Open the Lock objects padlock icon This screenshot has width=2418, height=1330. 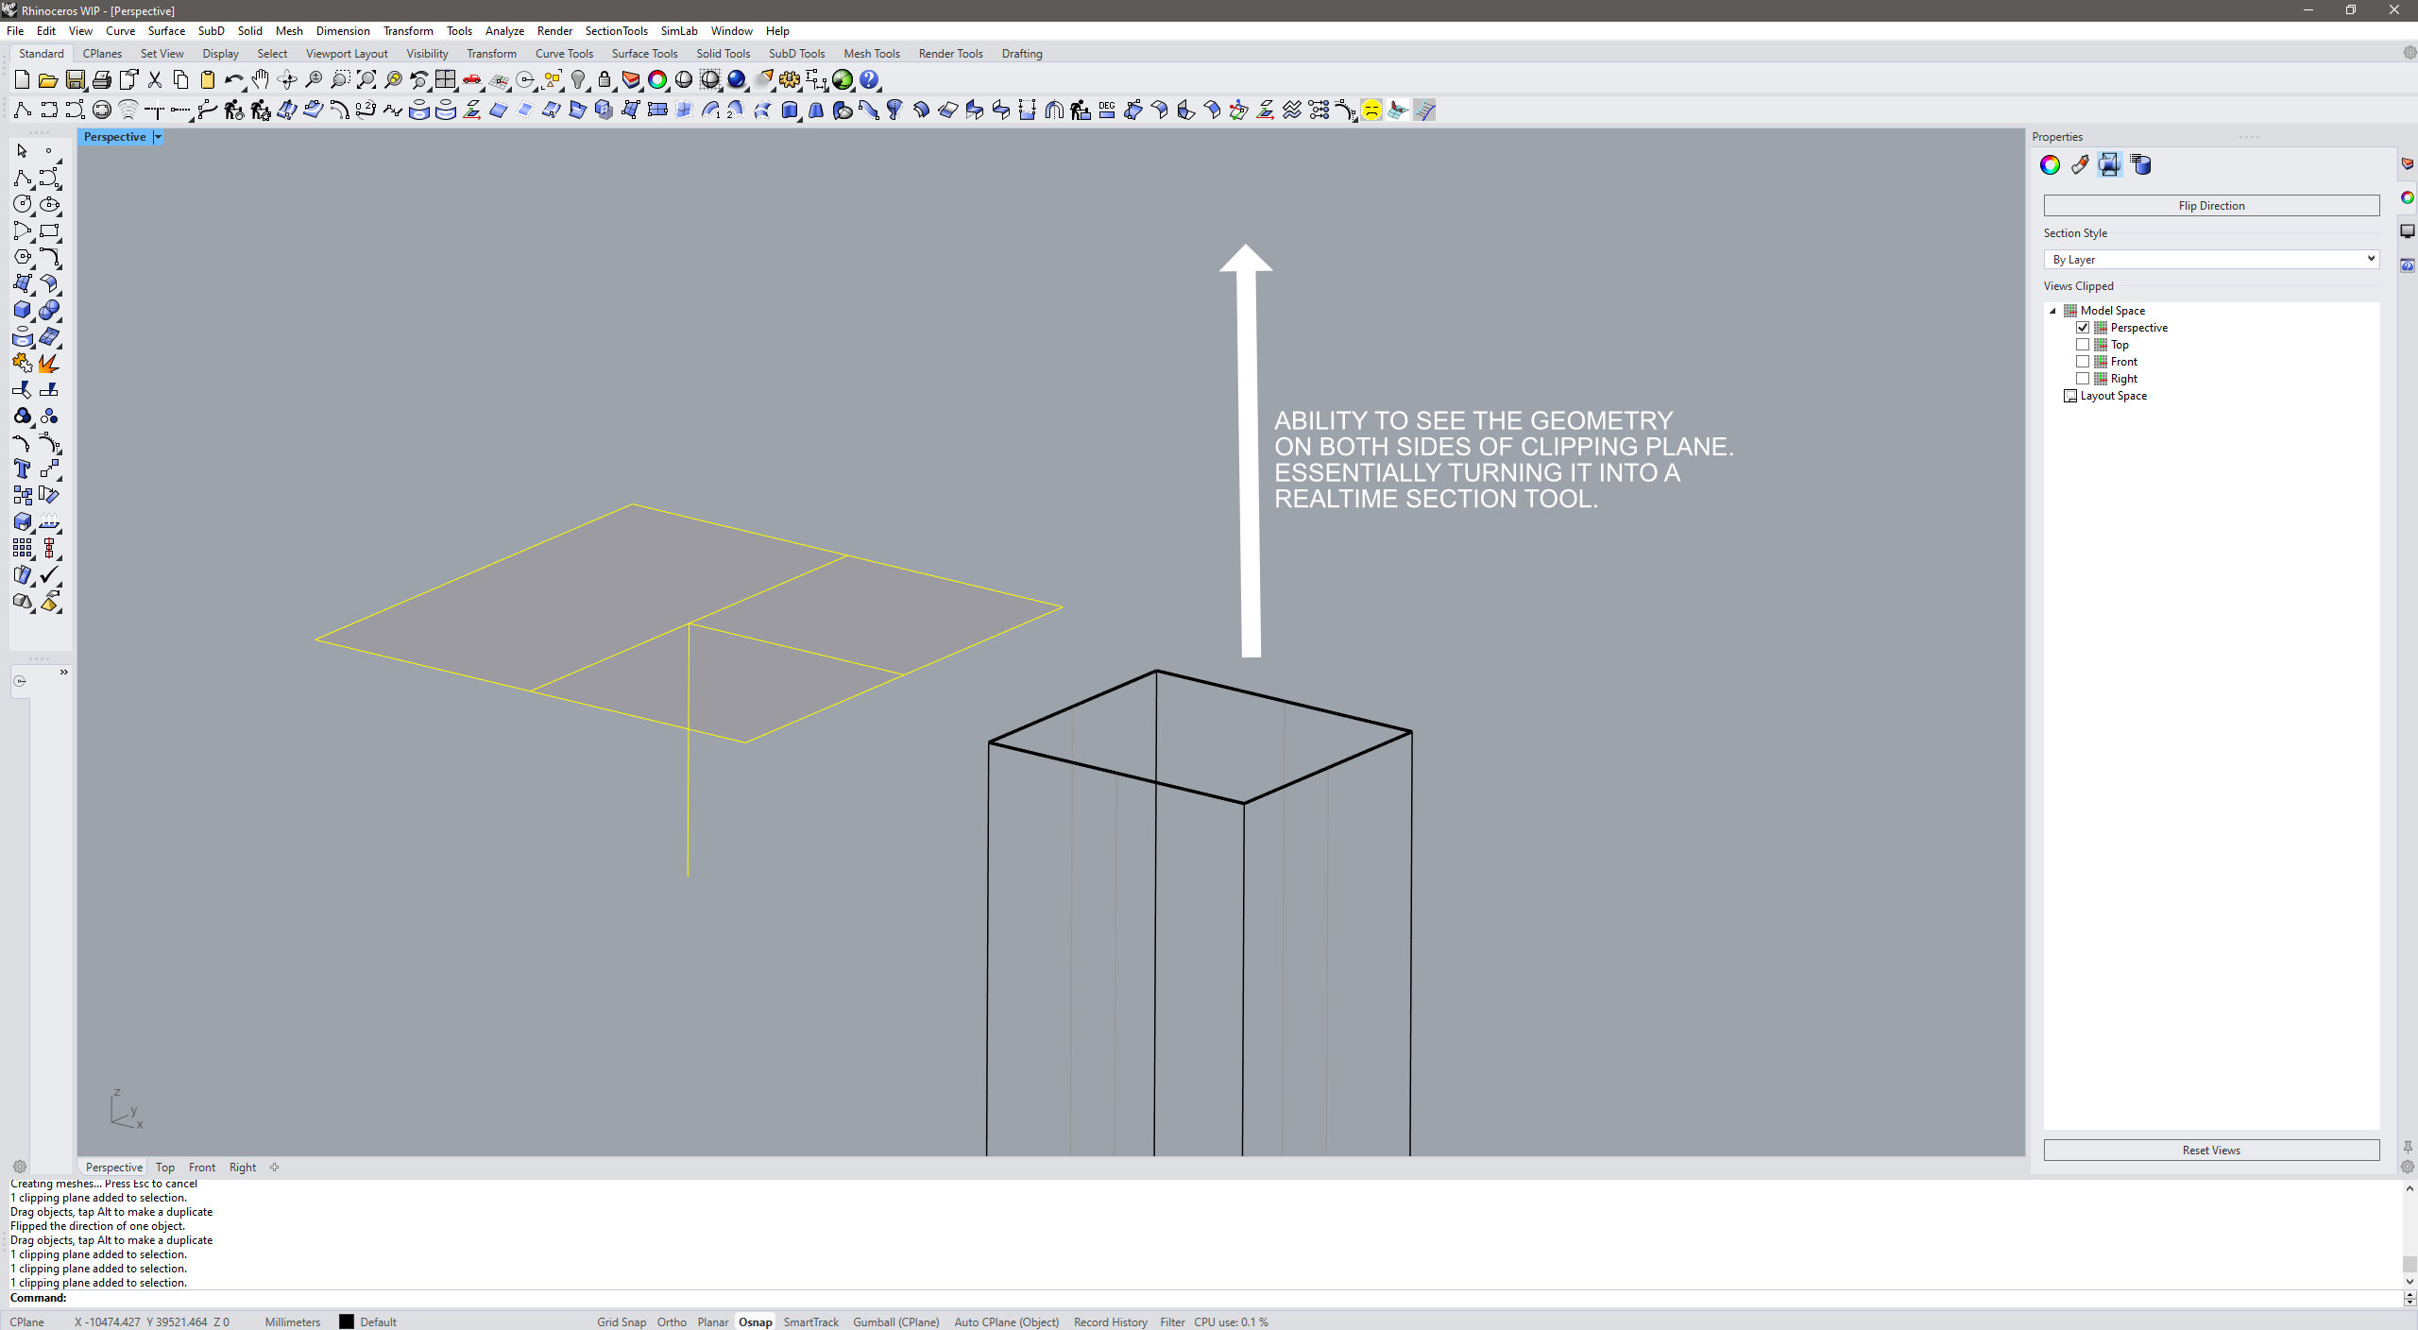[604, 80]
